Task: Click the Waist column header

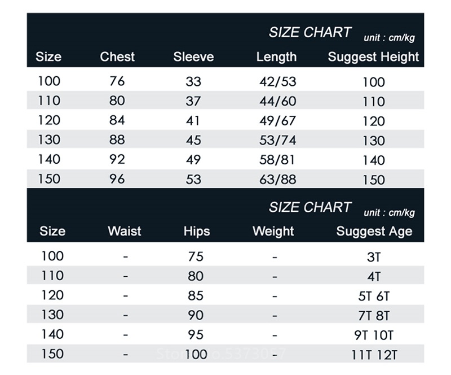Action: pyautogui.click(x=125, y=232)
